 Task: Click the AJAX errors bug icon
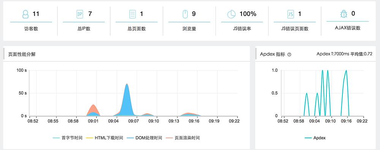tap(344, 14)
